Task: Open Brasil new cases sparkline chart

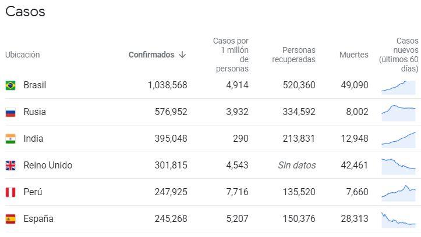Action: pyautogui.click(x=398, y=87)
